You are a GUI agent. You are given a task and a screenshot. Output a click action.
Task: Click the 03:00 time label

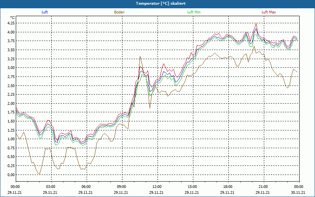51,187
